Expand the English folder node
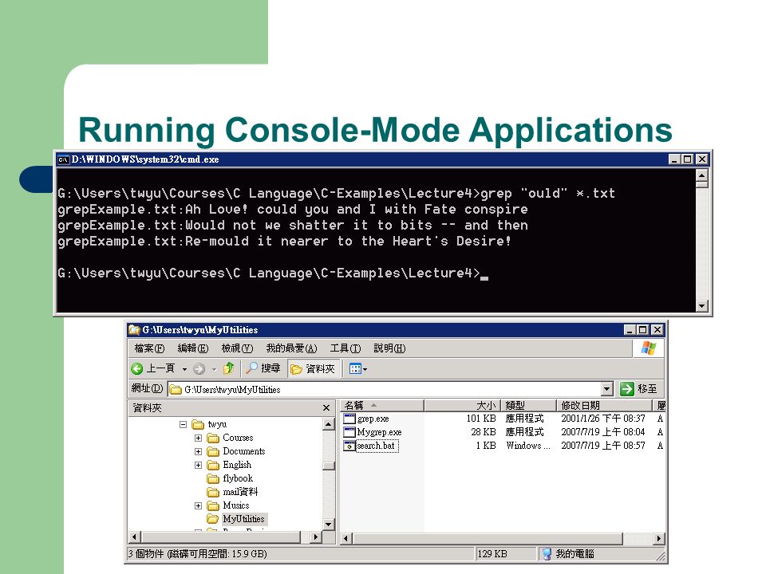The image size is (766, 574). [x=199, y=465]
